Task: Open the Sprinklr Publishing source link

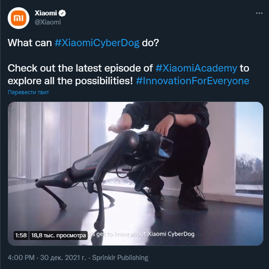Action: (120, 258)
